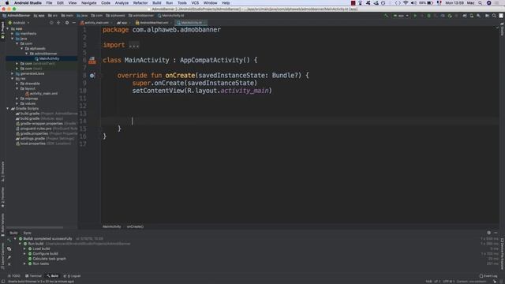Run the app with green play button
This screenshot has height=284, width=505.
[415, 16]
